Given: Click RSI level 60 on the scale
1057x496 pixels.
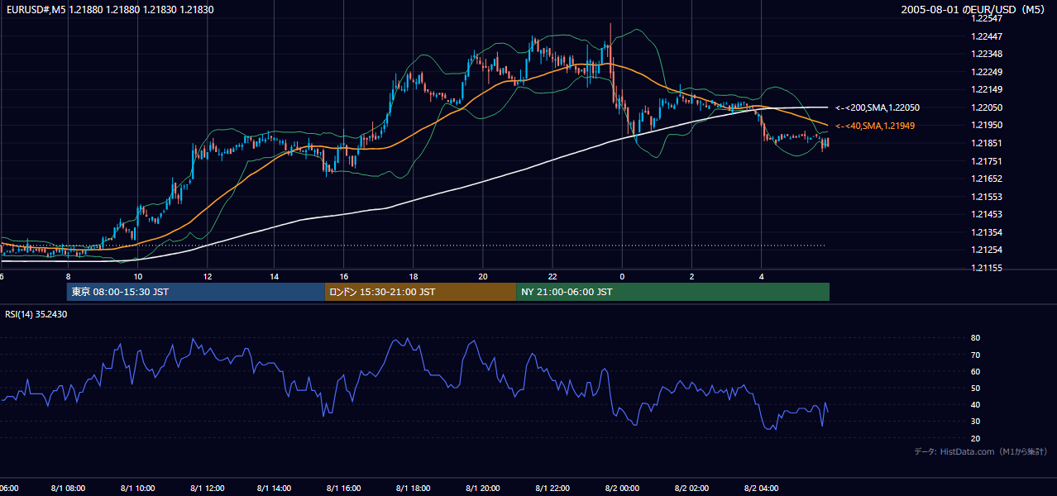Looking at the screenshot, I should pyautogui.click(x=976, y=371).
